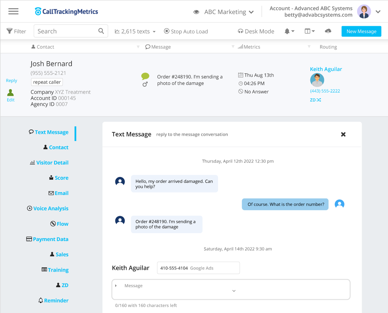
Task: Expand the 2,615 texts dropdown
Action: pyautogui.click(x=135, y=31)
